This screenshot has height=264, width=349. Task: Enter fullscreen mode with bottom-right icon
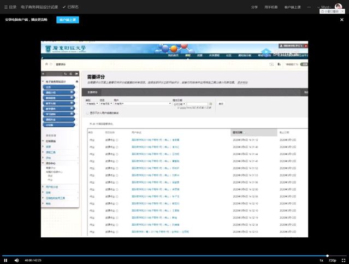click(344, 260)
